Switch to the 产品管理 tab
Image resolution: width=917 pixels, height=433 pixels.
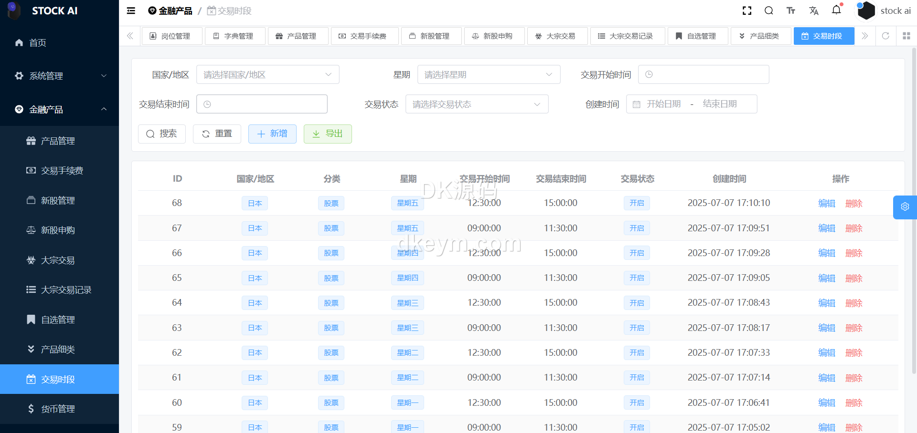[x=297, y=36]
